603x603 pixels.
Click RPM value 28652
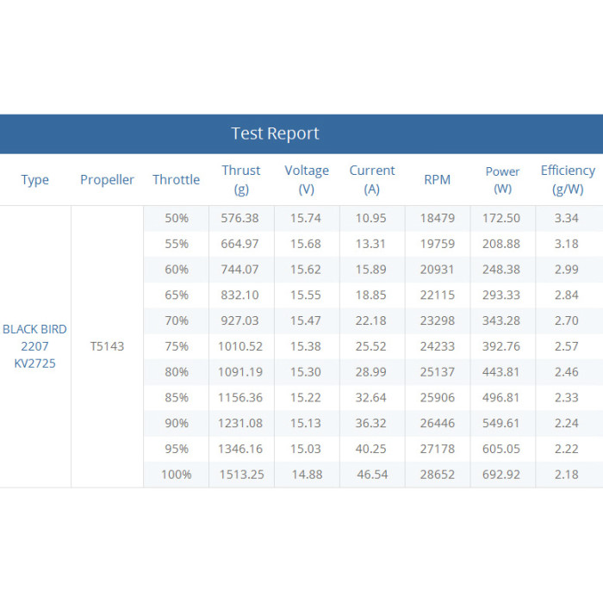438,475
